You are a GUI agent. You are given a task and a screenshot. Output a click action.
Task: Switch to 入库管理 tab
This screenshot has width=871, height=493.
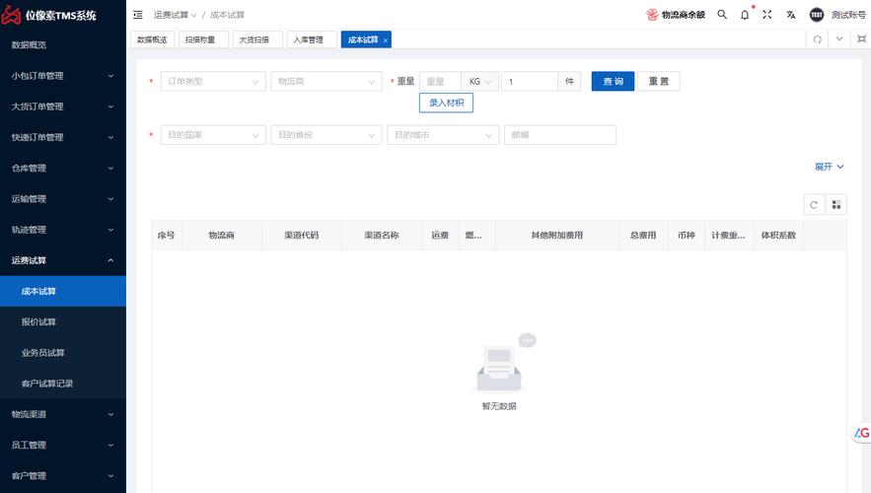[311, 39]
